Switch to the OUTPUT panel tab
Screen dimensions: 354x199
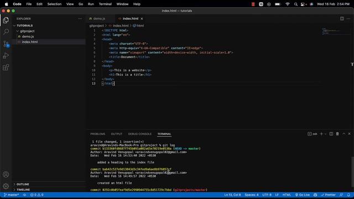117,134
